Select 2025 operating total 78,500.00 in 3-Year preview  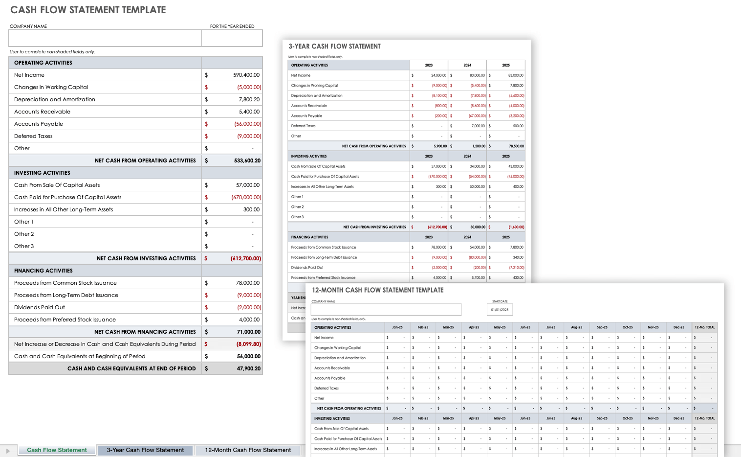[x=516, y=146]
